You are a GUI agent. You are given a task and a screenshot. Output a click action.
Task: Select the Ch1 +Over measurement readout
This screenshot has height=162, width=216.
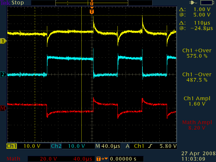coord(196,53)
